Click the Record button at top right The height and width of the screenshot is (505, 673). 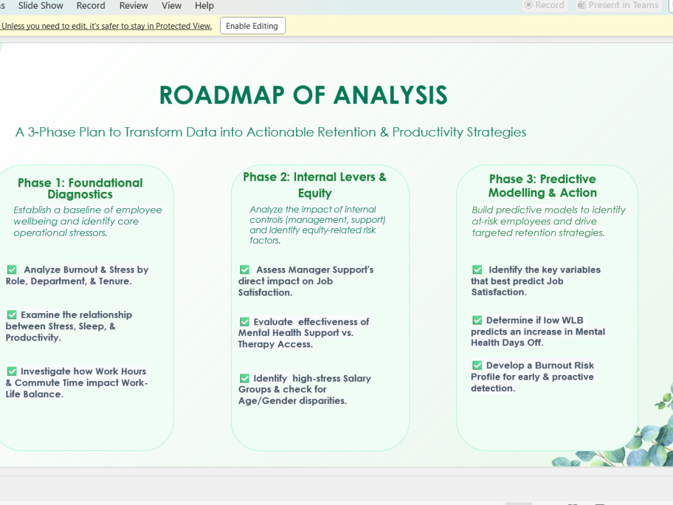pos(544,5)
